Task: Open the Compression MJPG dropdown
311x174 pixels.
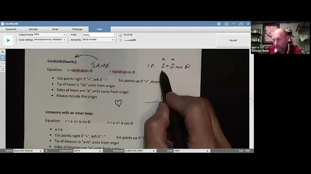Action: 87,151
